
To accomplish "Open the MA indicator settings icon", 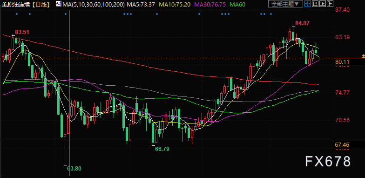I will coord(59,4).
